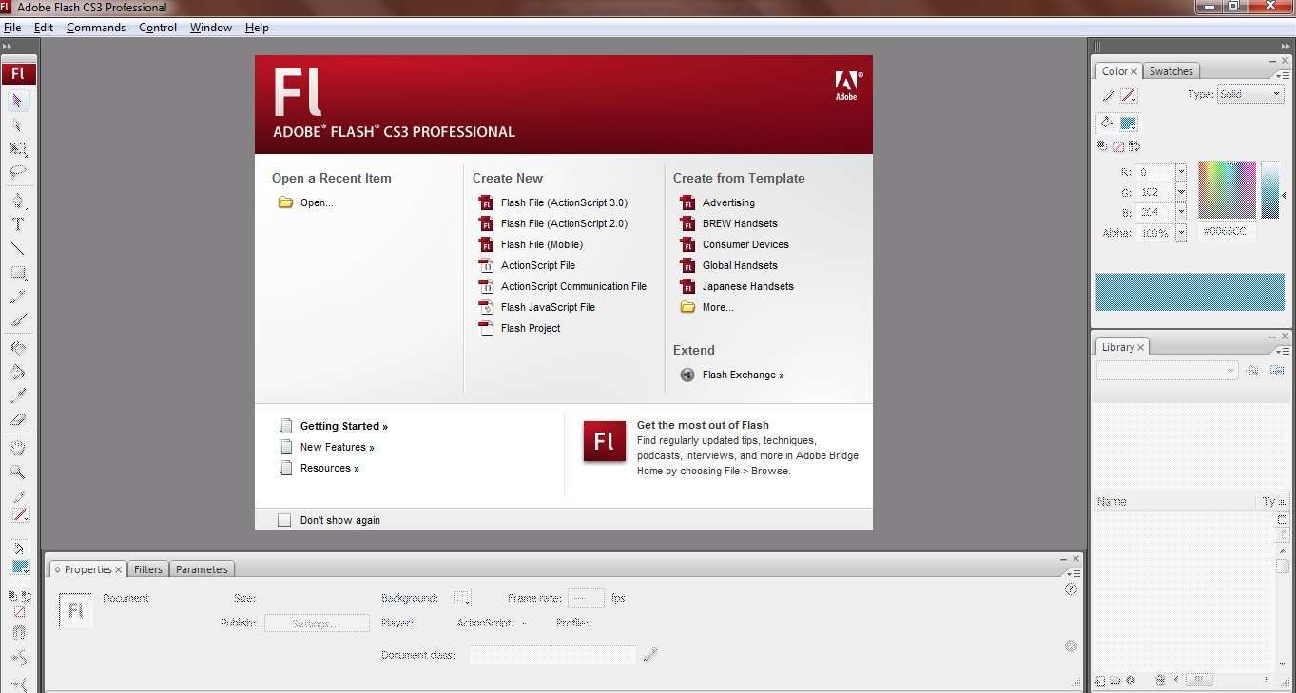1296x693 pixels.
Task: Click the Library delete trash icon
Action: pos(1160,680)
